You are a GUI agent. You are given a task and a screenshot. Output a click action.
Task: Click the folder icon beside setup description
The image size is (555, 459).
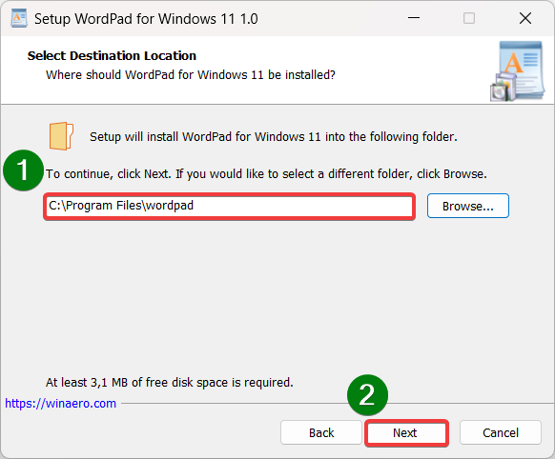61,136
